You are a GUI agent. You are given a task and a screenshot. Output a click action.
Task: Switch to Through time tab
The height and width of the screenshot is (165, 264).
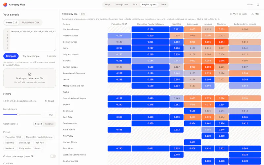(x=121, y=5)
